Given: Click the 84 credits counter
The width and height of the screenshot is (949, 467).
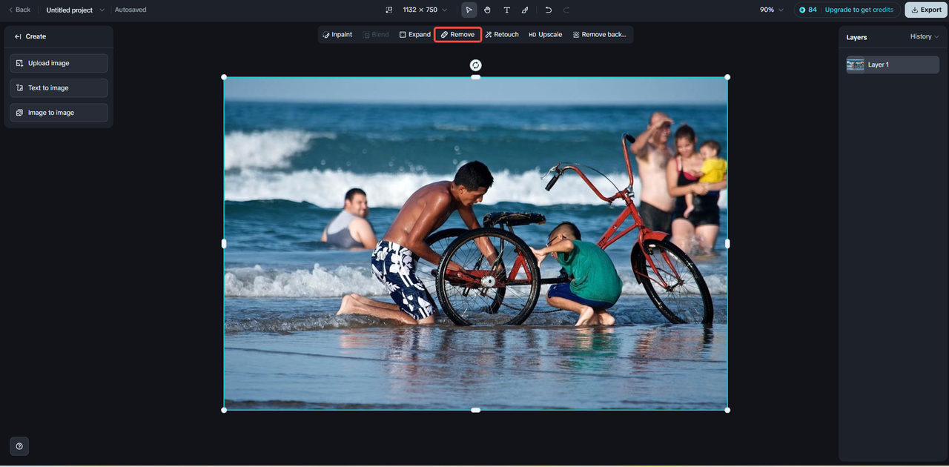Looking at the screenshot, I should [x=808, y=10].
